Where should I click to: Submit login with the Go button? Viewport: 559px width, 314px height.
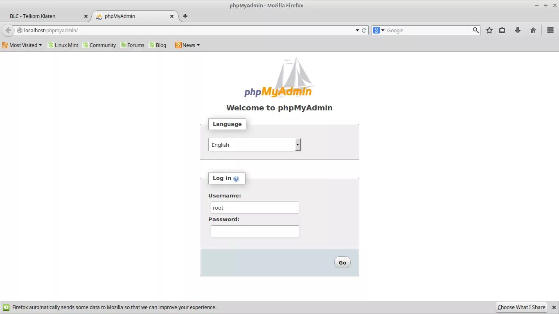click(x=343, y=262)
